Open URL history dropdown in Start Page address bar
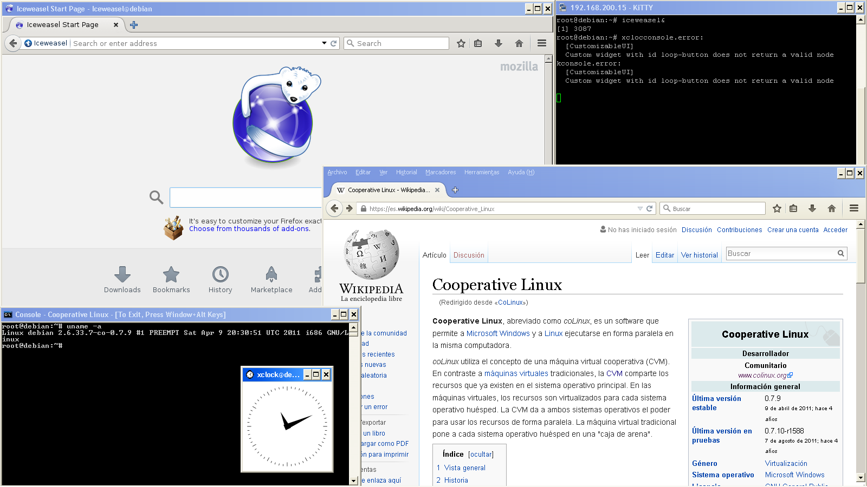This screenshot has width=867, height=487. 324,43
